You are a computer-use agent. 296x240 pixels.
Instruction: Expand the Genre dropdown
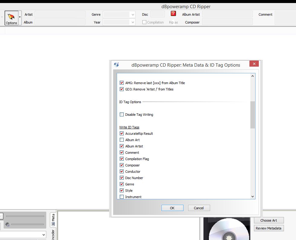point(133,14)
